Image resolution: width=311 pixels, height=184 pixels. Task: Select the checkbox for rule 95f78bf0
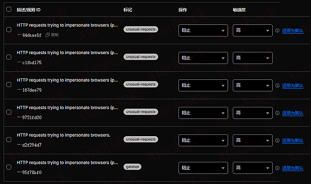(9, 167)
